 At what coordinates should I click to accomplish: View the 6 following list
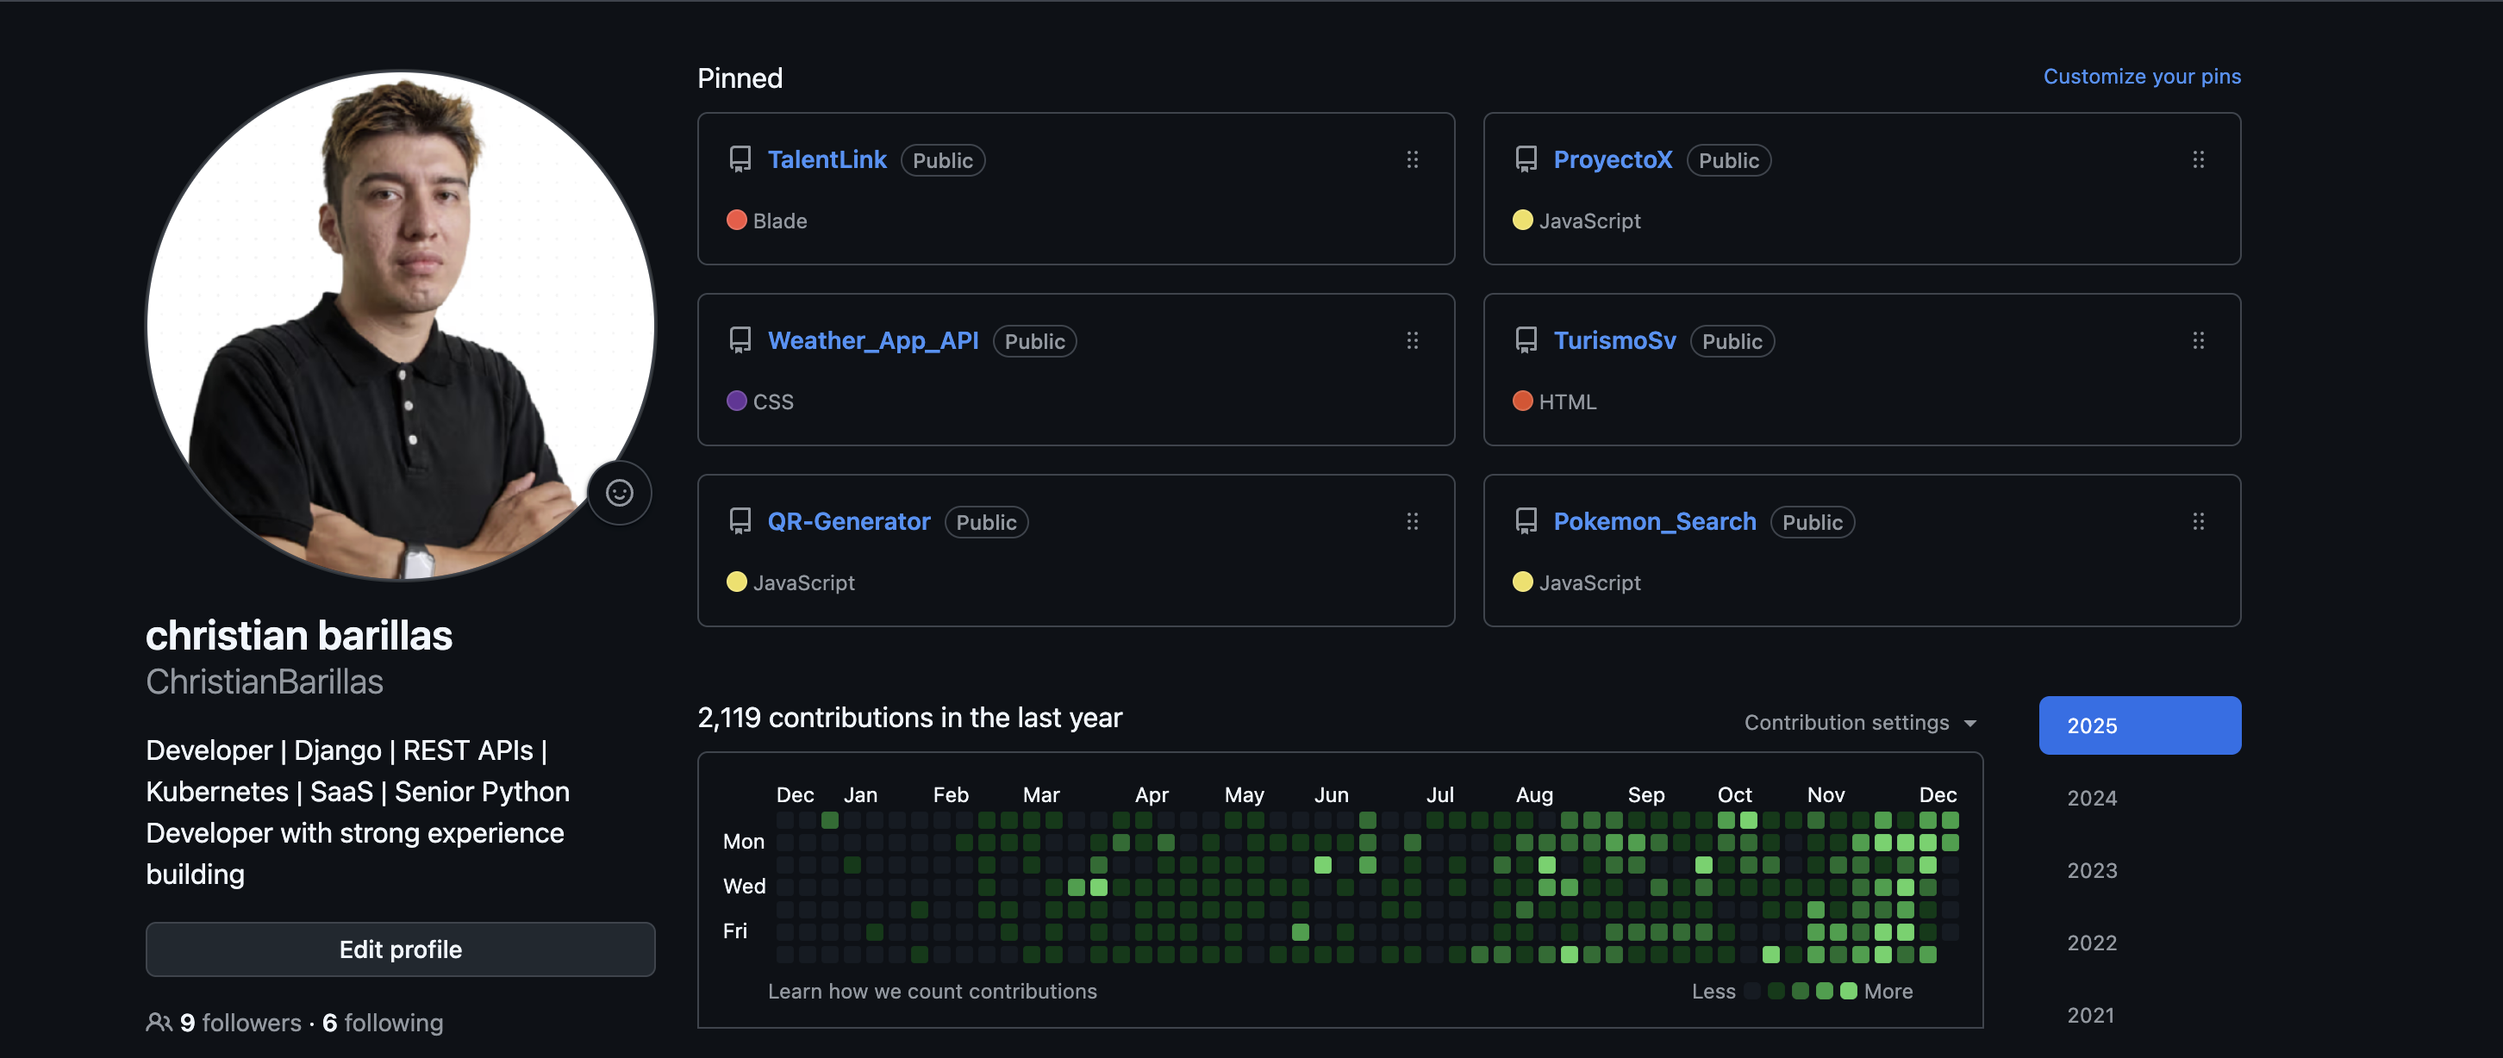(383, 1022)
